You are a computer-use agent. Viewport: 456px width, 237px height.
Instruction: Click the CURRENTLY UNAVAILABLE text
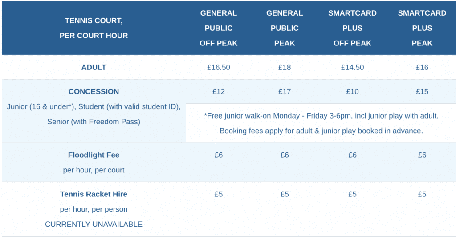point(94,224)
